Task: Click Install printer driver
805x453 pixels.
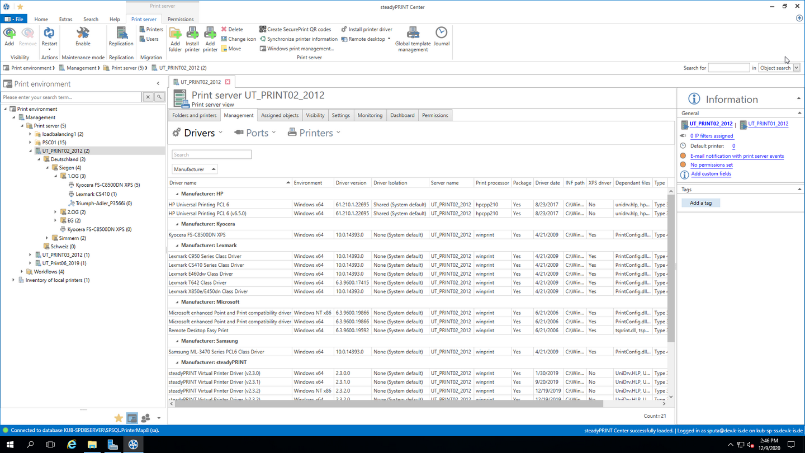Action: click(x=367, y=30)
